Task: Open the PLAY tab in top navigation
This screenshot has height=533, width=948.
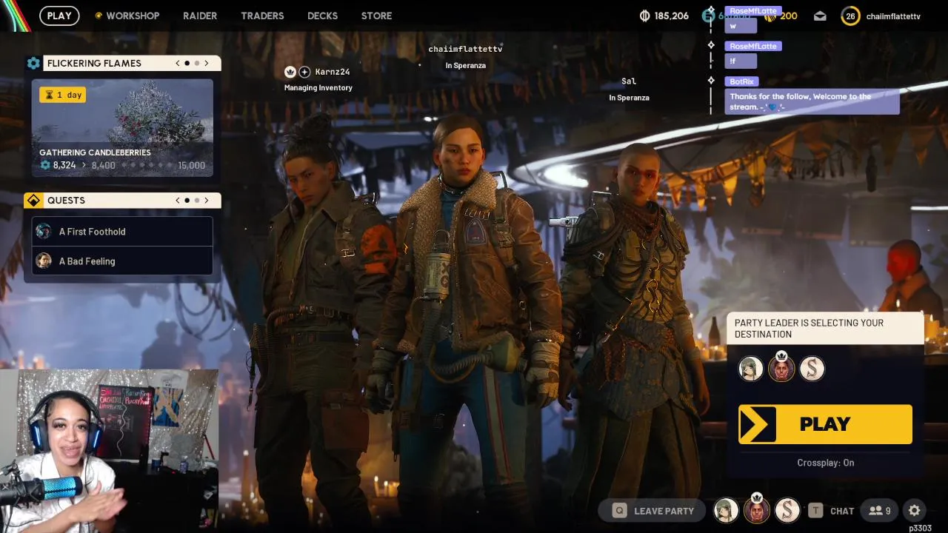Action: point(59,16)
